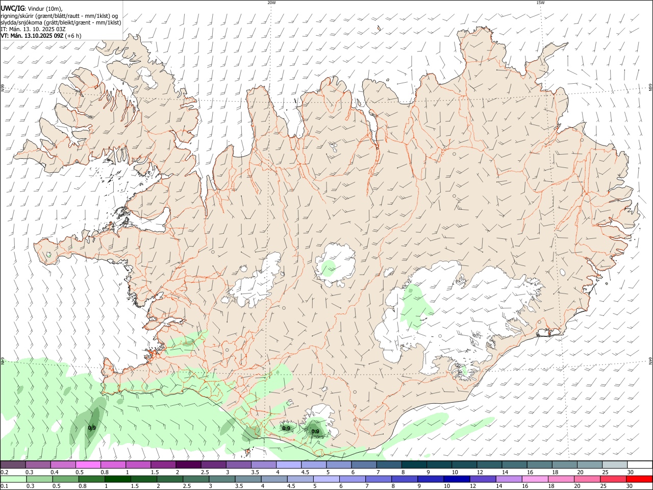The height and width of the screenshot is (490, 653).
Task: Pick the deep navy blue swatch in rain scale
Action: click(456, 479)
